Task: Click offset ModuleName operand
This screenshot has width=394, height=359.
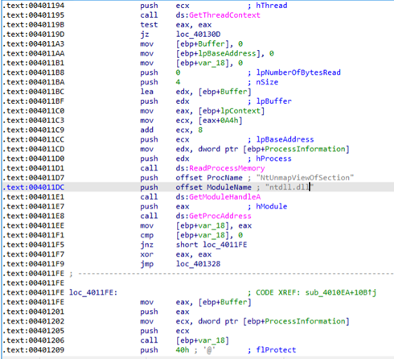Action: click(214, 188)
